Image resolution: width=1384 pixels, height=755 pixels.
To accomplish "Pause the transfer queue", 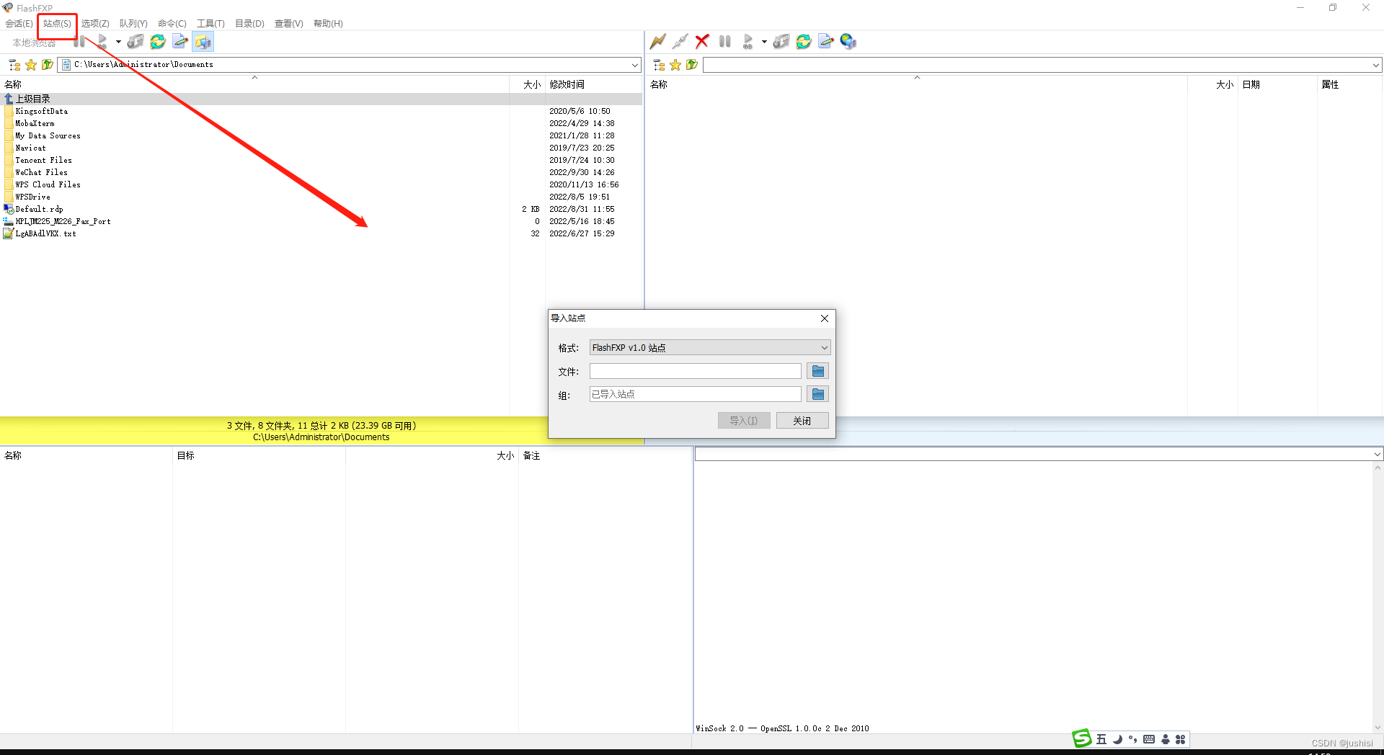I will click(725, 41).
